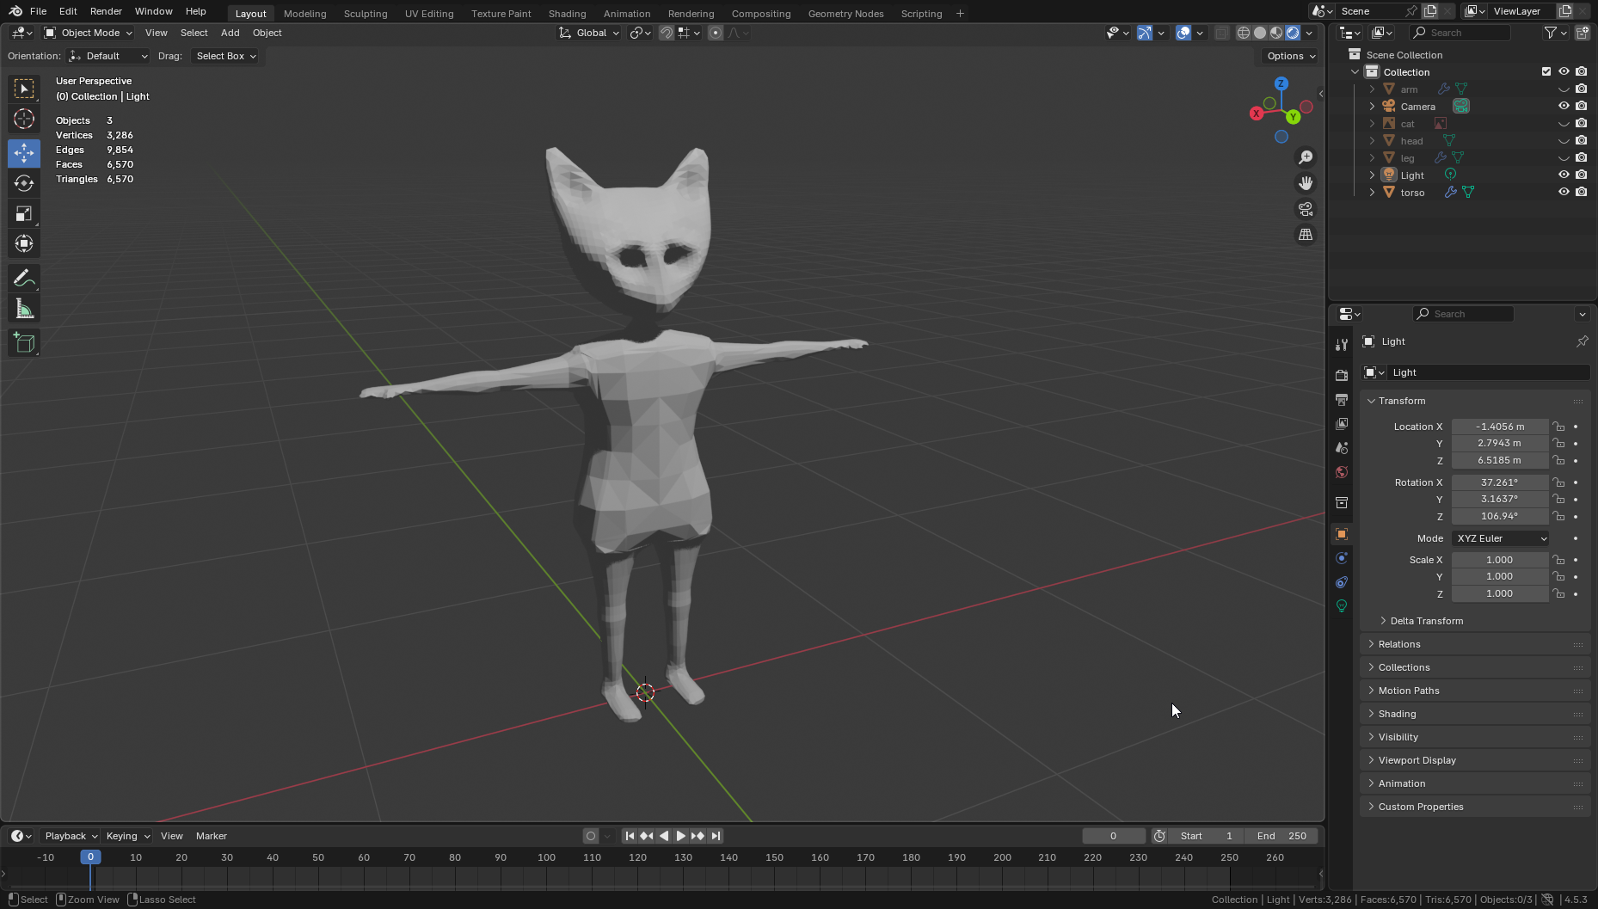Select the Rotate tool in toolbar
Screen dimensions: 1598x909
24,183
